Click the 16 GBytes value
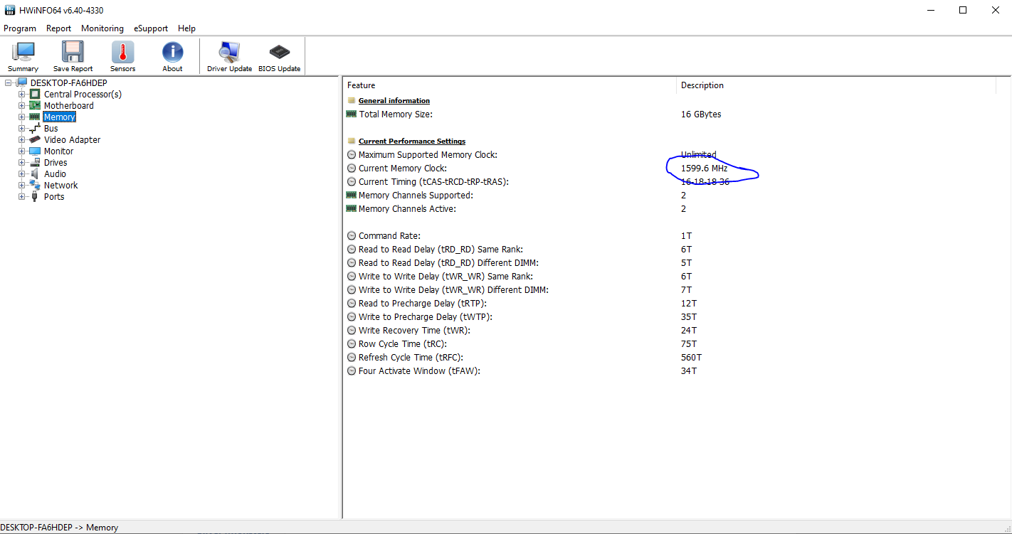Image resolution: width=1012 pixels, height=534 pixels. pyautogui.click(x=701, y=114)
